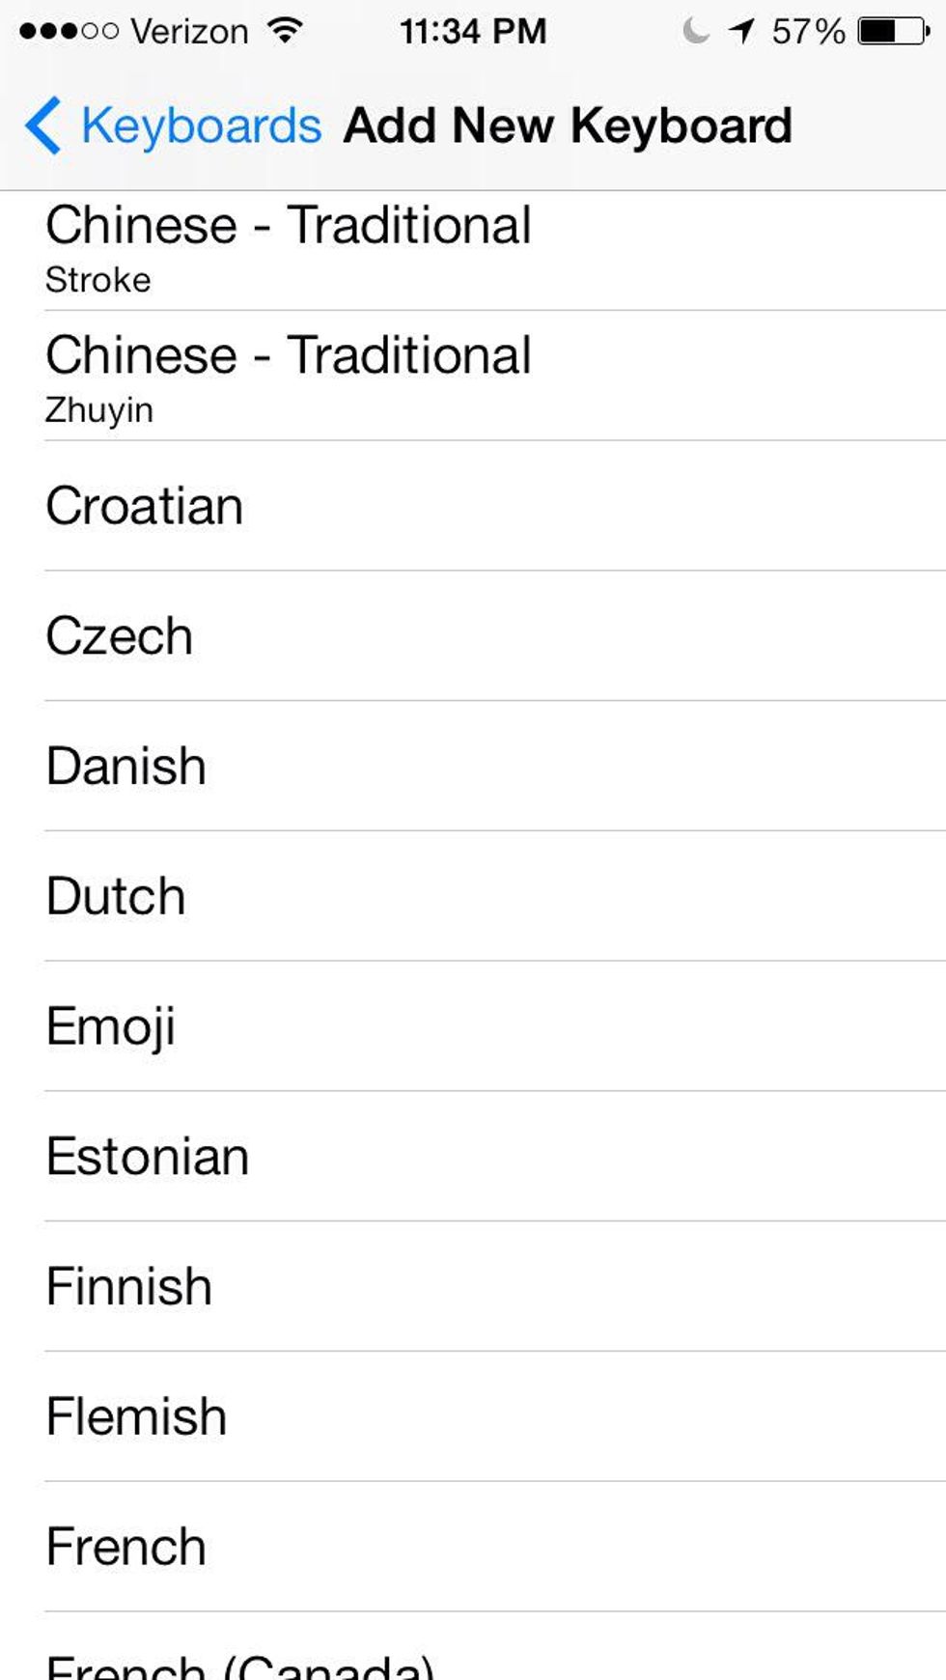Tap the Wi-Fi status icon
Viewport: 946px width, 1680px height.
pos(285,31)
